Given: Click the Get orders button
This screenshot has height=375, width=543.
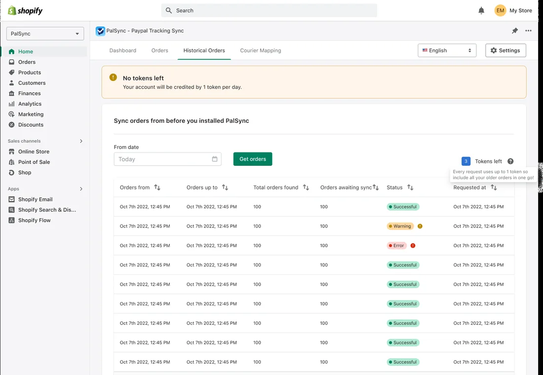Looking at the screenshot, I should pyautogui.click(x=253, y=159).
